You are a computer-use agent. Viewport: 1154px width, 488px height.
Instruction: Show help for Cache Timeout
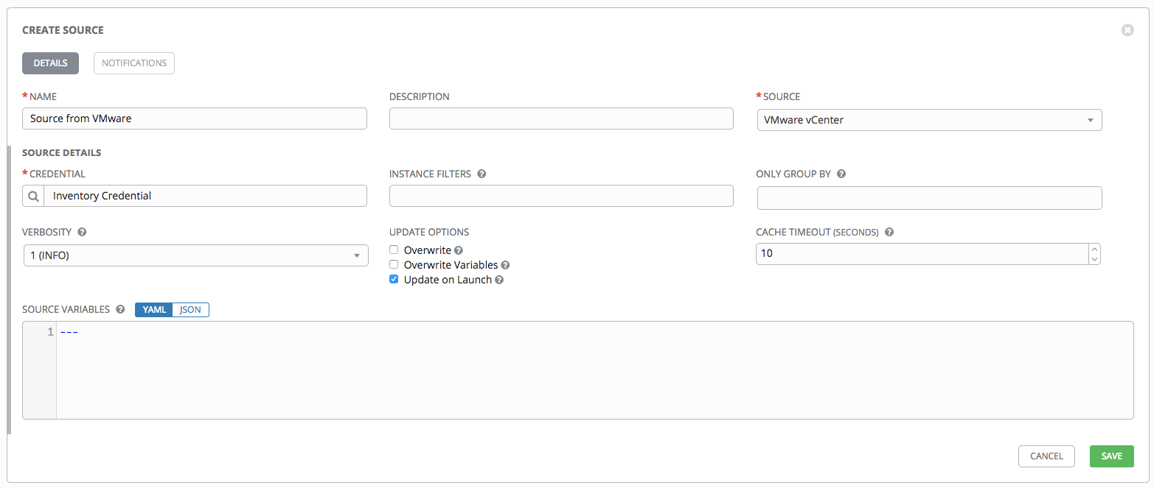889,232
